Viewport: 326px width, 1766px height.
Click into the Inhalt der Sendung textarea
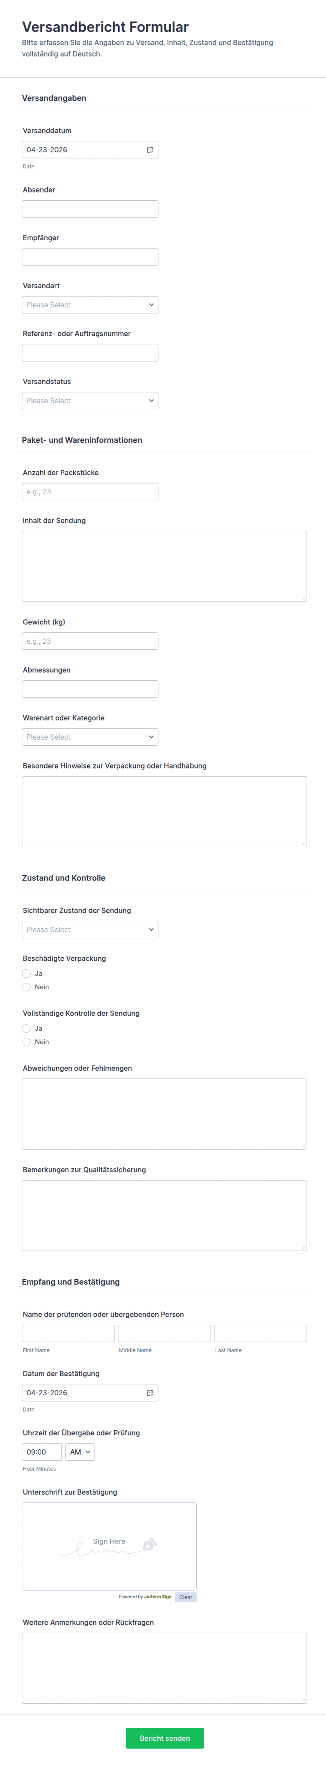[x=164, y=566]
